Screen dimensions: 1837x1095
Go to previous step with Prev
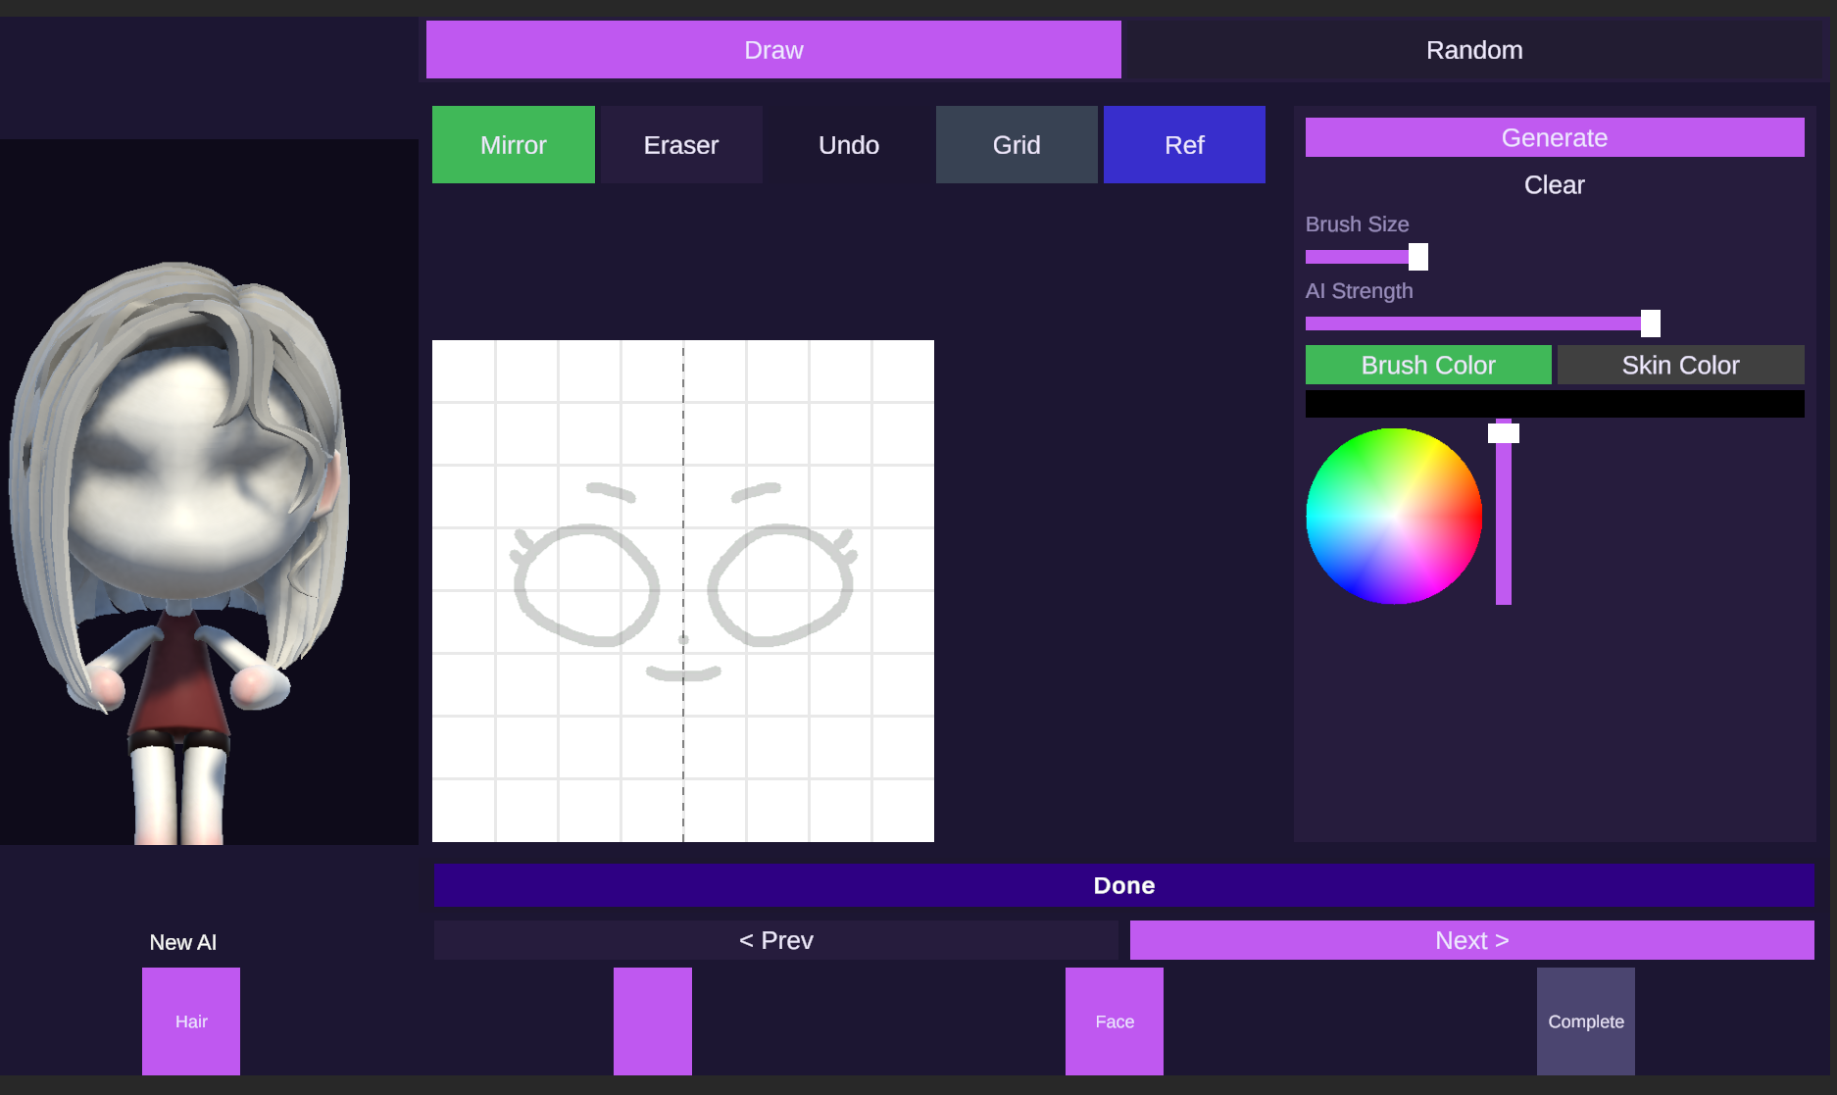pyautogui.click(x=775, y=940)
